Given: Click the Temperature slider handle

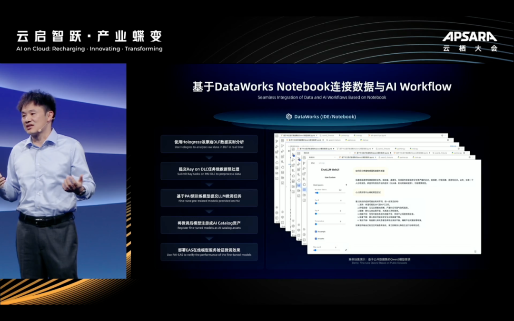Looking at the screenshot, I should (x=316, y=224).
